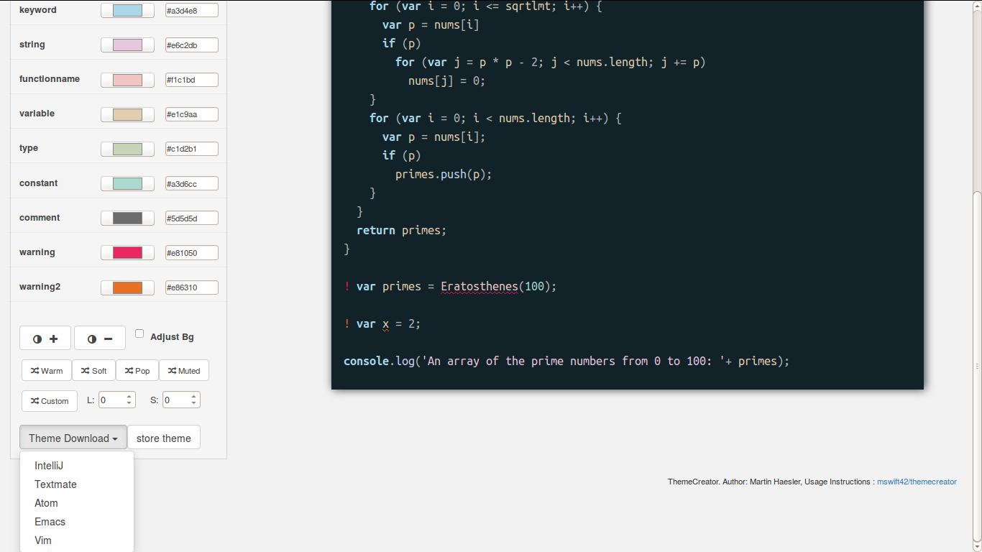The width and height of the screenshot is (982, 552).
Task: Select IntelliJ from the download menu
Action: coord(48,465)
